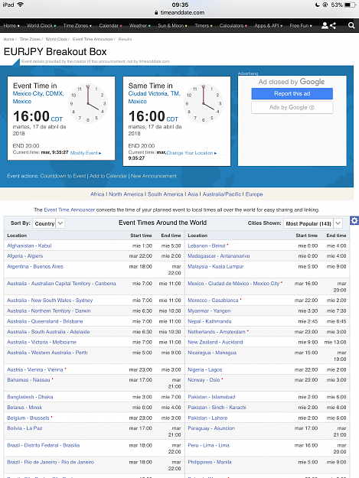Expand the Calendar menu
This screenshot has width=359, height=478.
coord(110,25)
